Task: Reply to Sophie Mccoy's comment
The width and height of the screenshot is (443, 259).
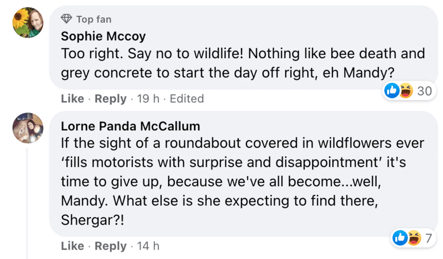Action: point(110,98)
